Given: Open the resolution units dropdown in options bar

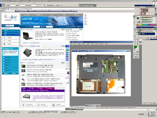Looking at the screenshot, I should [x=41, y=5].
